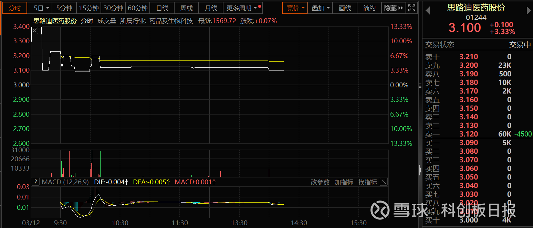Image resolution: width=533 pixels, height=228 pixels.
Task: Go to next stock arrow
Action: 529,11
